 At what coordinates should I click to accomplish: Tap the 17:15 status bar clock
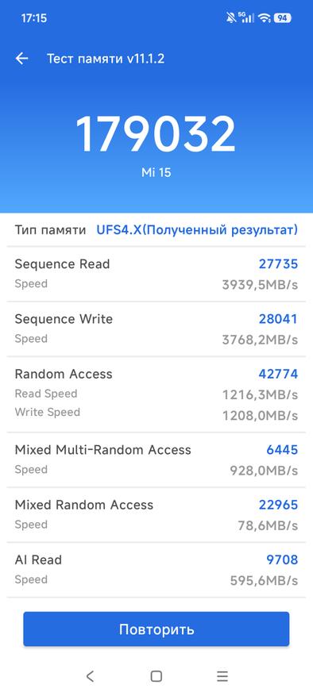point(34,18)
